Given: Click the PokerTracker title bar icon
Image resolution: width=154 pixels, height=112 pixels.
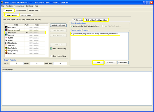Looking at the screenshot, I should 2,3.
